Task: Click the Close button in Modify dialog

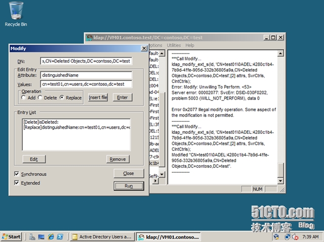Action: tap(129, 174)
